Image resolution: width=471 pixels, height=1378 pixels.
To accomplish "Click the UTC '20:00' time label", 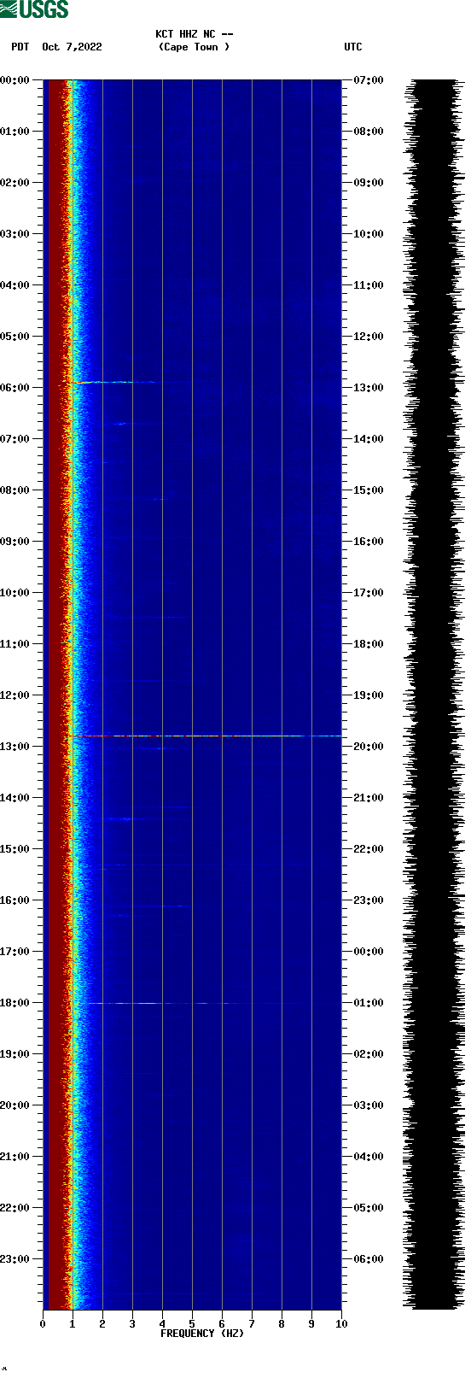I will pyautogui.click(x=369, y=747).
